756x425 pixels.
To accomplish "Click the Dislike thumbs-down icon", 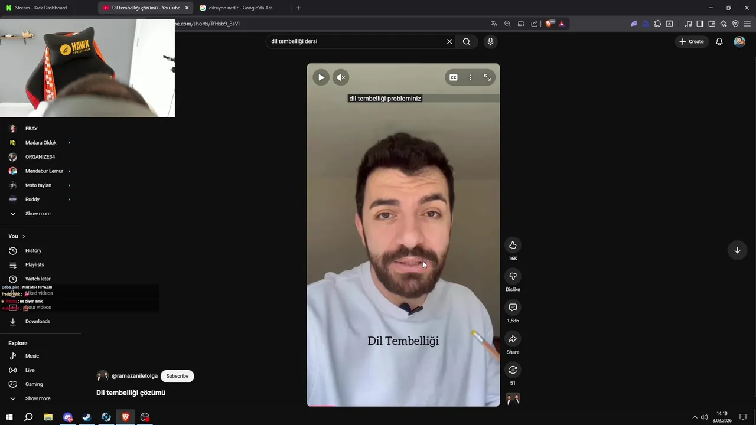I will (513, 276).
